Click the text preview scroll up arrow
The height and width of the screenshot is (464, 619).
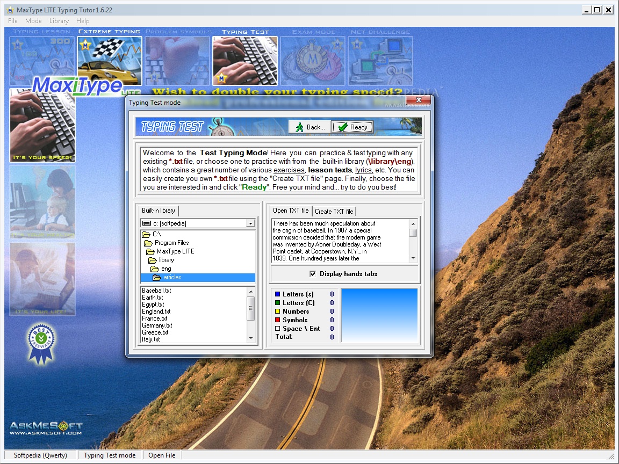click(413, 224)
